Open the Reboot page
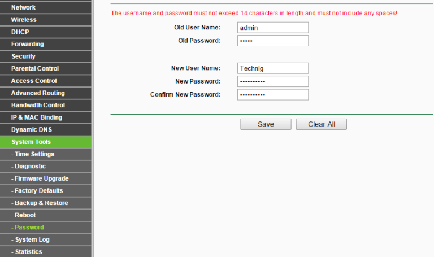The height and width of the screenshot is (257, 434). [25, 215]
